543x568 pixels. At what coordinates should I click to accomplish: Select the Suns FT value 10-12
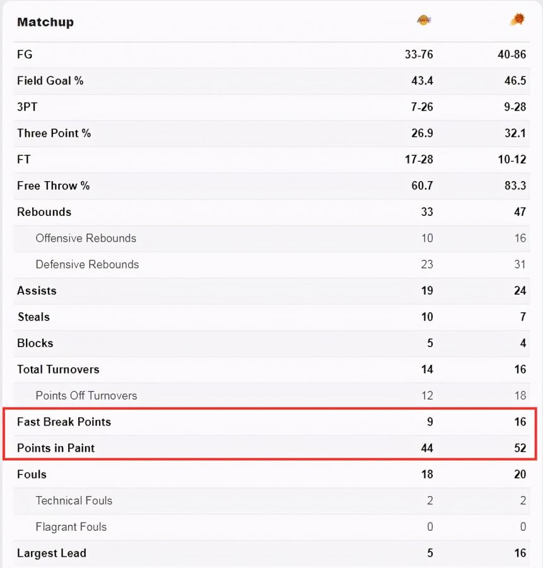click(x=512, y=160)
